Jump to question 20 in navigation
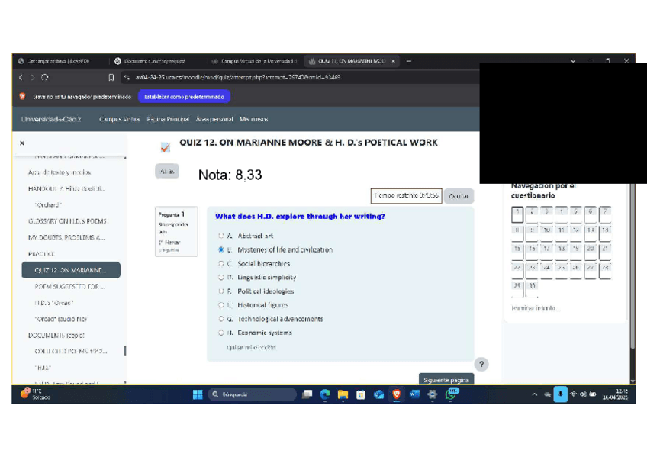This screenshot has height=457, width=647. click(591, 251)
